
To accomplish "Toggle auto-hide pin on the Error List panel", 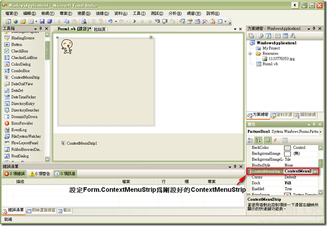I will tap(235, 166).
